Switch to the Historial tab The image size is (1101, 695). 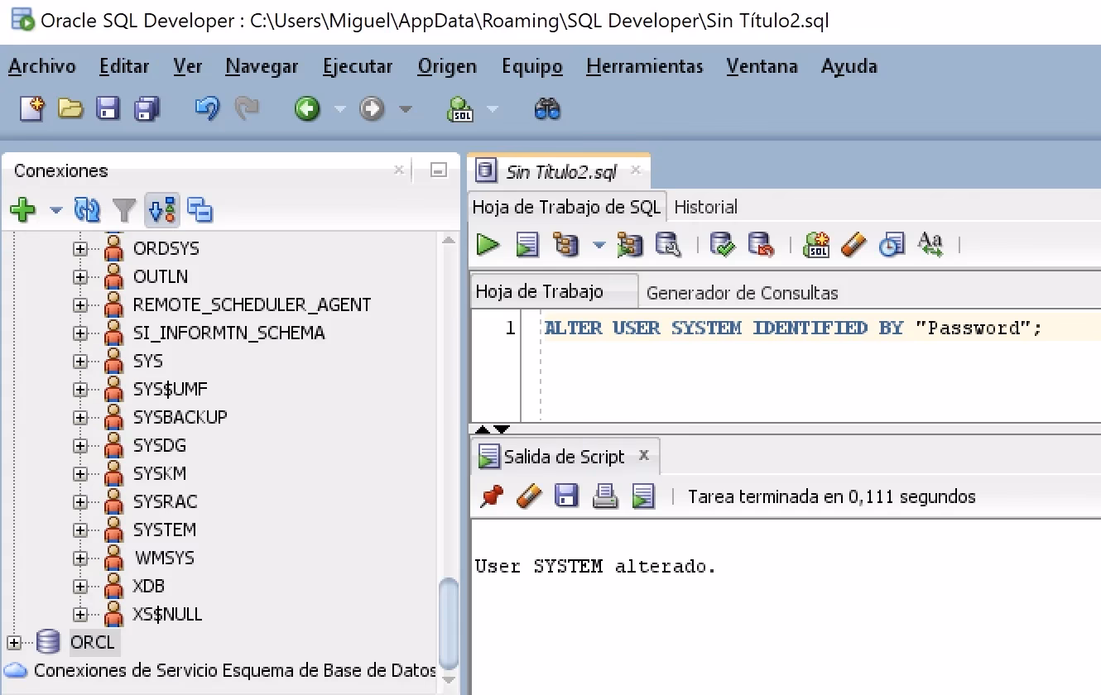705,207
